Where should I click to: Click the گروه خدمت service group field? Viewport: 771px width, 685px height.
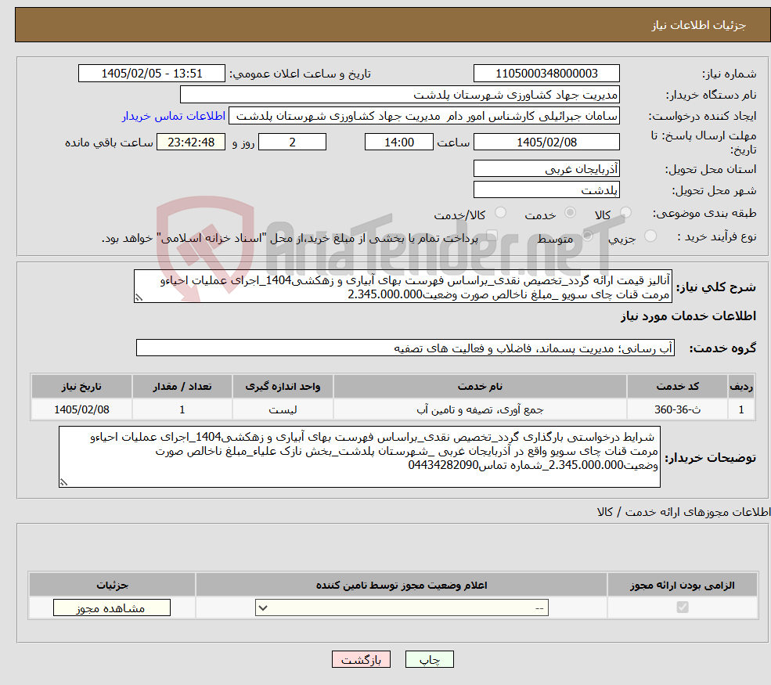tap(405, 348)
